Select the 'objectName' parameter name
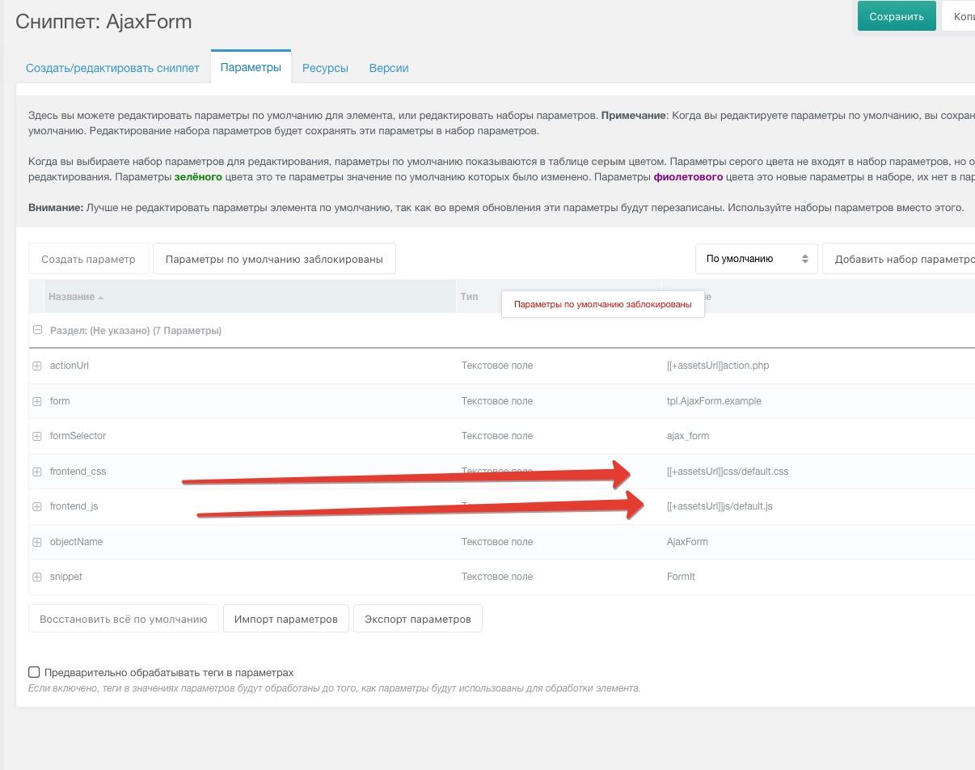The image size is (975, 770). pyautogui.click(x=76, y=542)
